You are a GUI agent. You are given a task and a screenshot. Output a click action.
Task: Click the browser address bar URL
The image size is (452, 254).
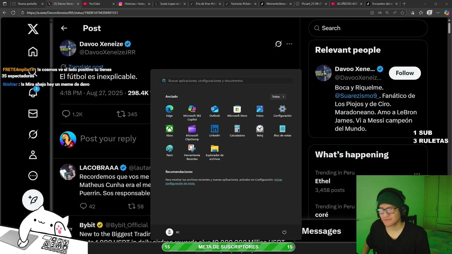pos(72,13)
